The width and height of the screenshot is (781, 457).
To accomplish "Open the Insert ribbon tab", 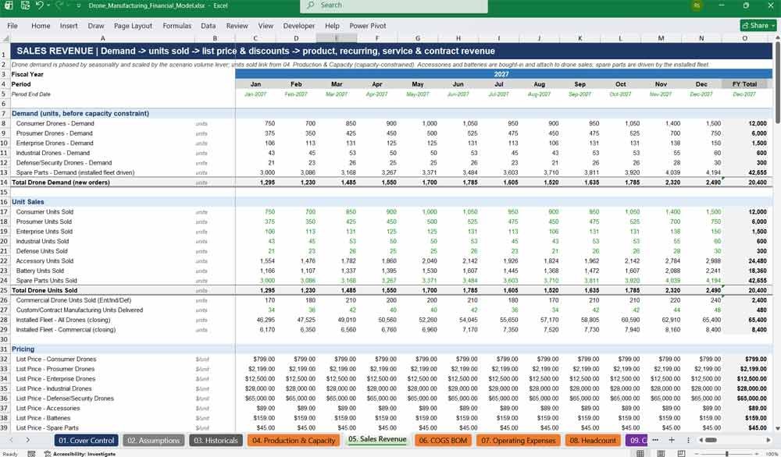I will coord(69,26).
